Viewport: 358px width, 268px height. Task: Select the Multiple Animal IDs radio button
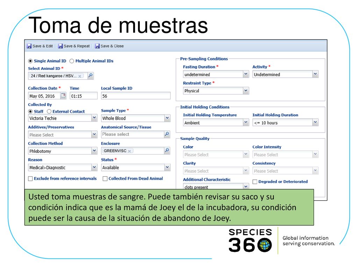[x=72, y=61]
